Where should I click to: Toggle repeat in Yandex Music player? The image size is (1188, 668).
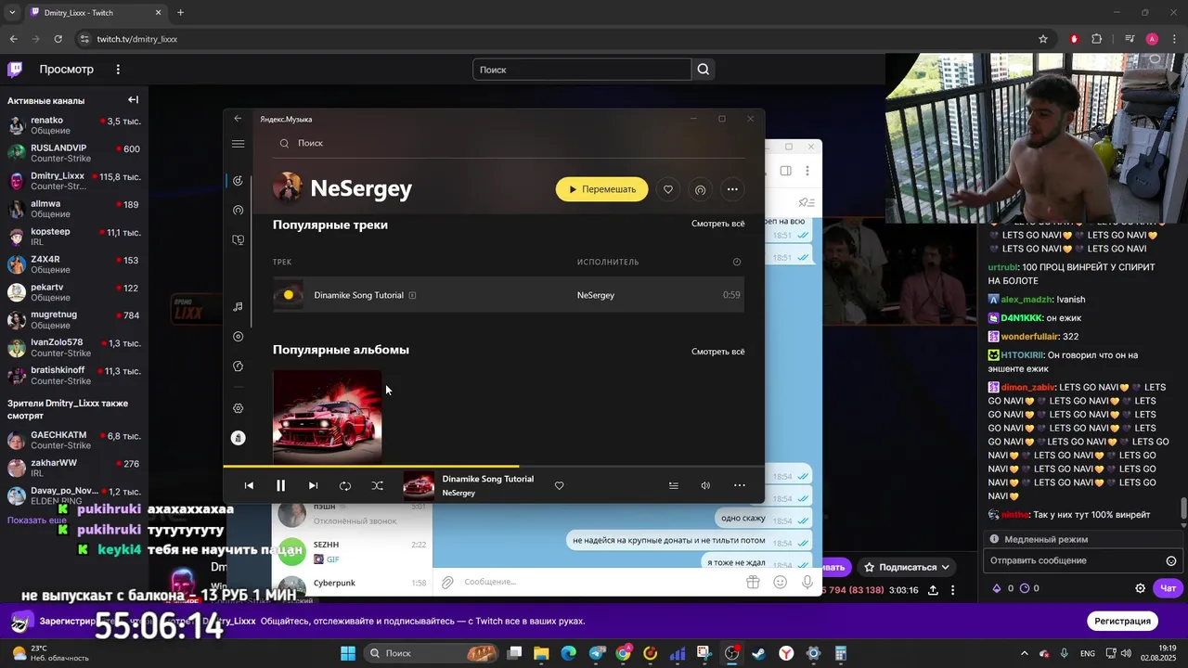pyautogui.click(x=345, y=485)
